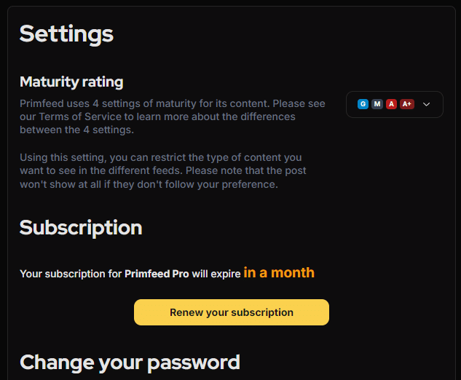Expand the maturity rating chevron arrow
The height and width of the screenshot is (380, 461).
point(427,104)
